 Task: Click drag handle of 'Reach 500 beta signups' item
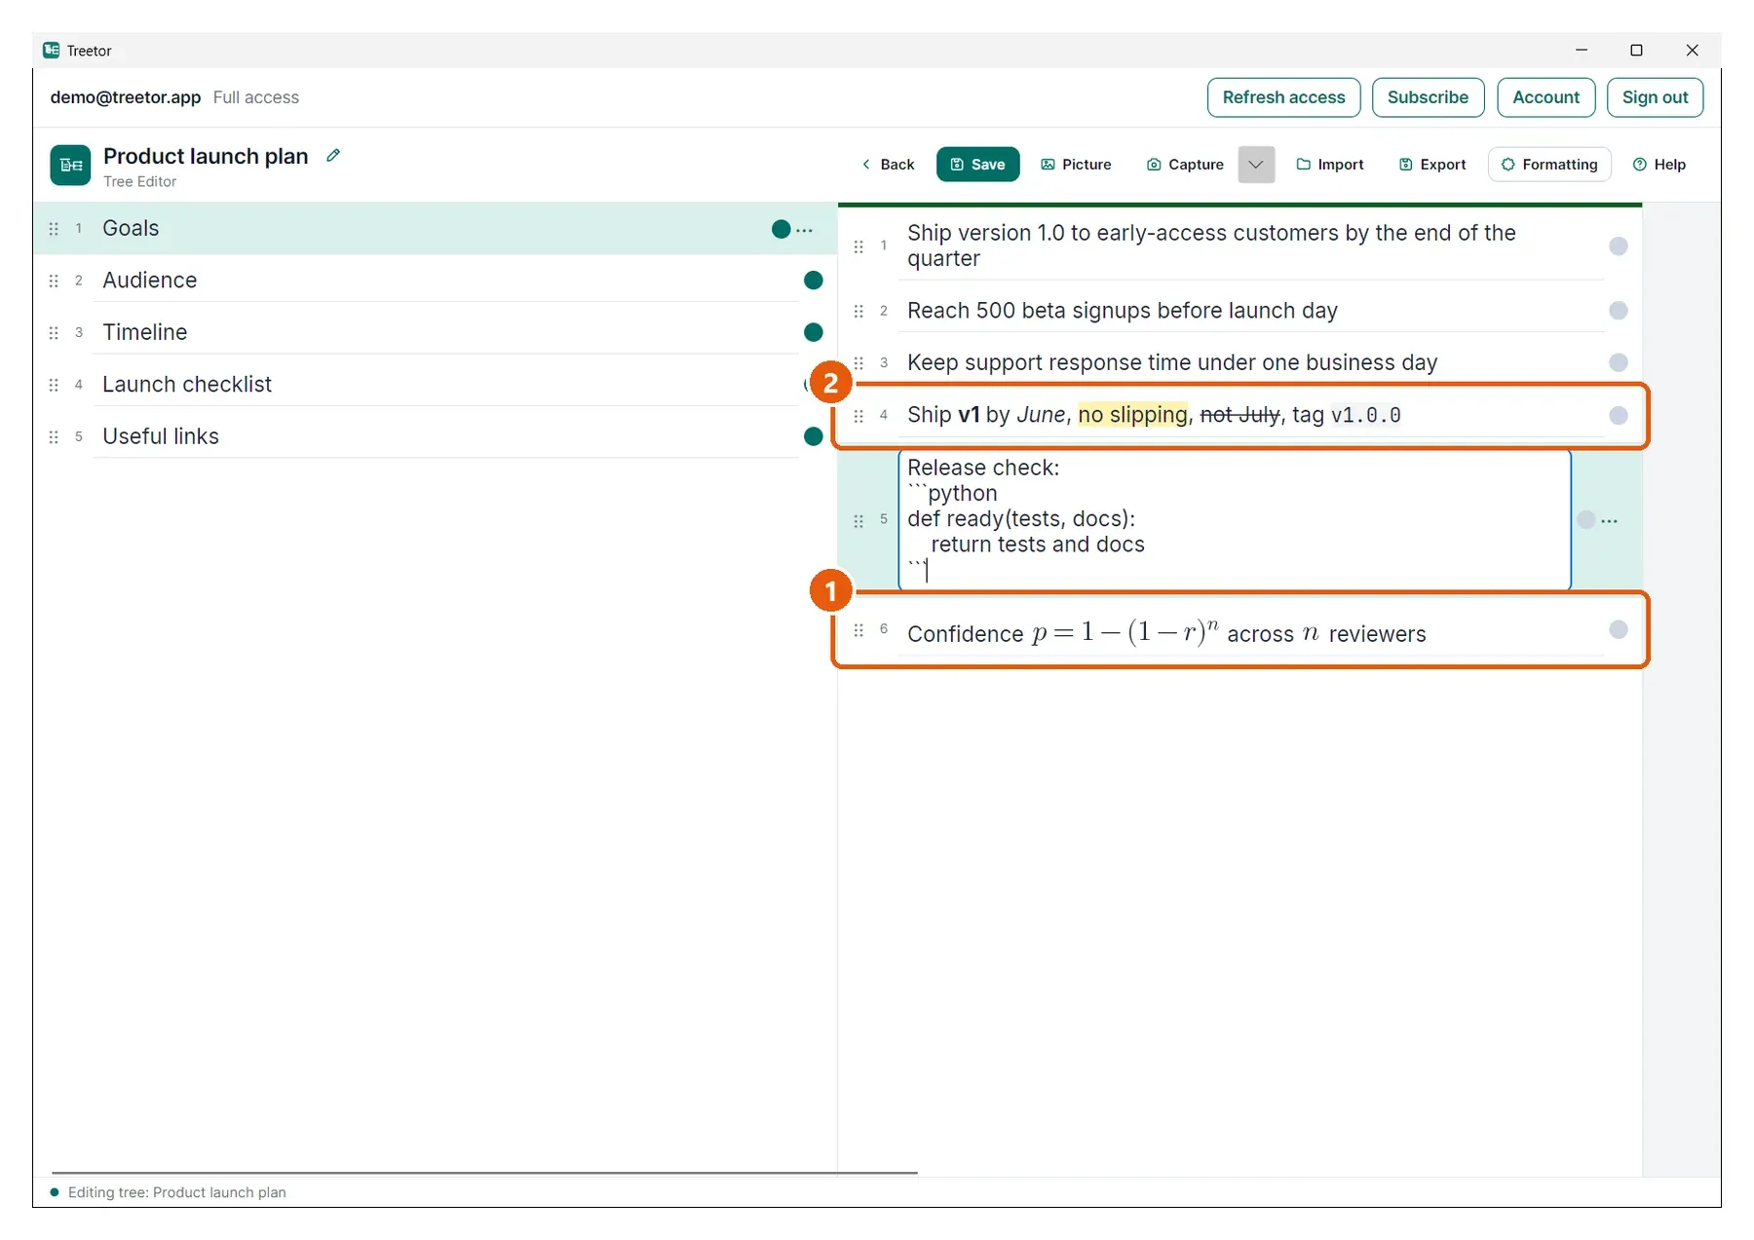pos(858,311)
